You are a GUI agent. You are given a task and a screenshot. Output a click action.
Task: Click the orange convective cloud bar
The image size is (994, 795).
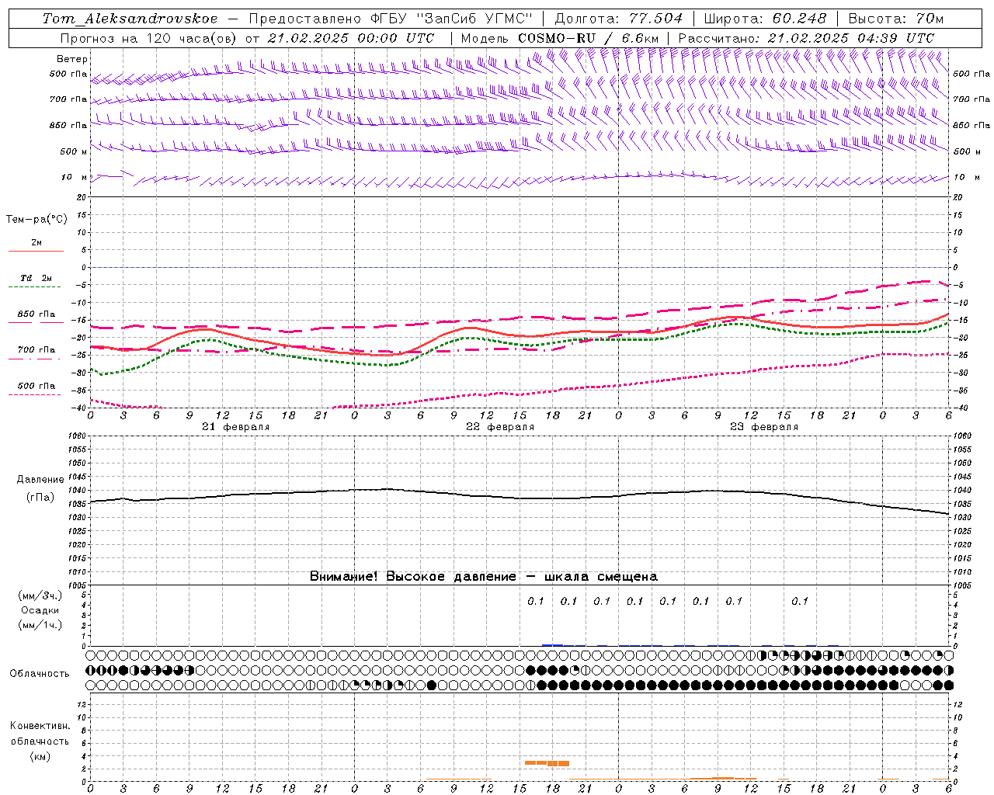pos(547,763)
